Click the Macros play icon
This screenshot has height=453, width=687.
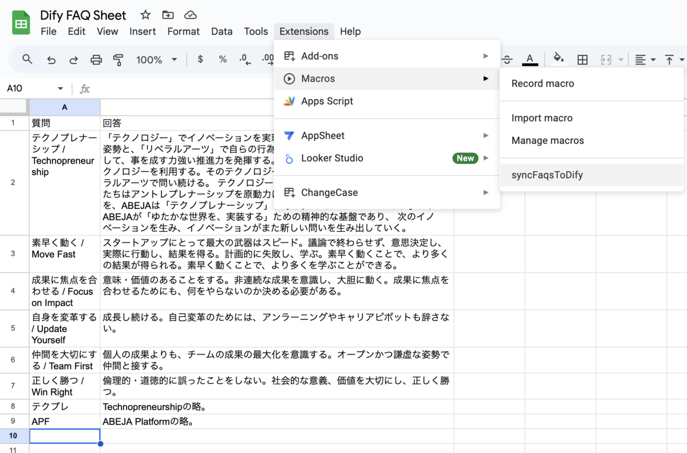click(290, 78)
